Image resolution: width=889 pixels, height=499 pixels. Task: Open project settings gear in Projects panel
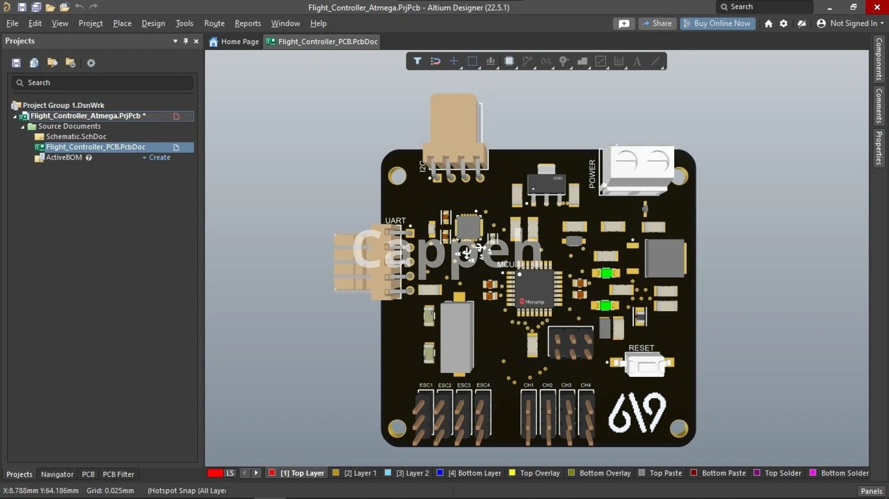pyautogui.click(x=91, y=63)
